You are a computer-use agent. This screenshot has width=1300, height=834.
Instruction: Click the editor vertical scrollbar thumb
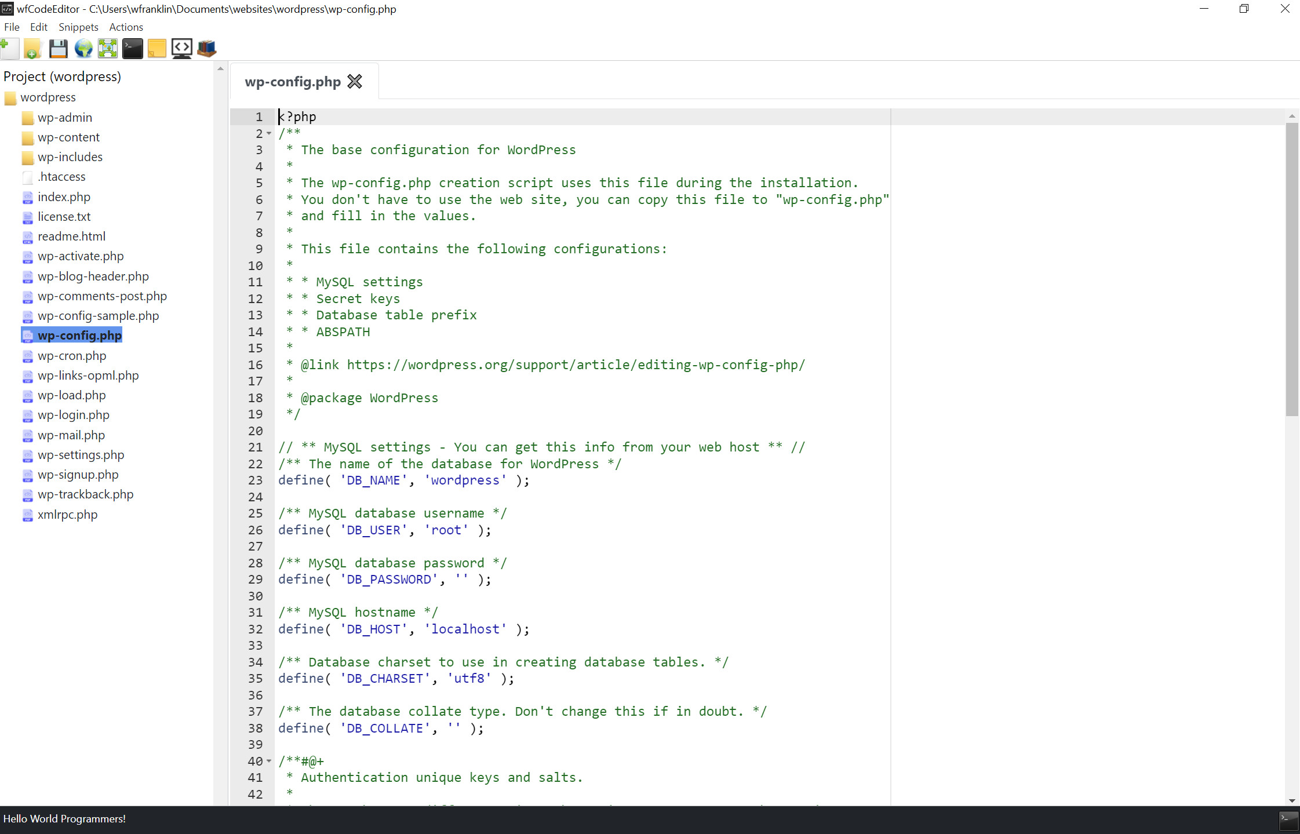pyautogui.click(x=1292, y=269)
